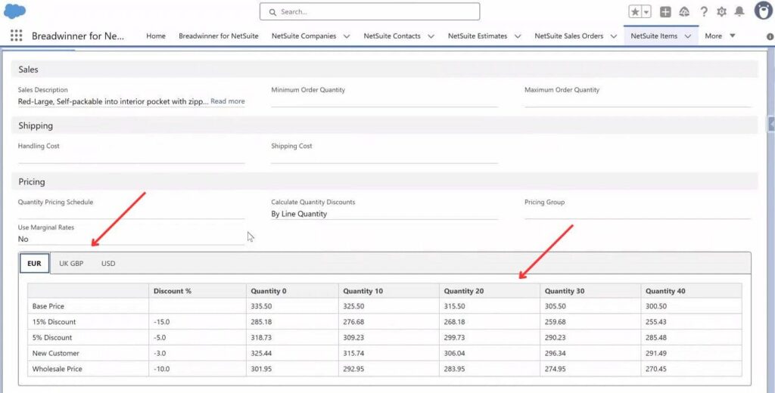The height and width of the screenshot is (393, 775).
Task: Select the EUR currency tab
Action: 35,263
